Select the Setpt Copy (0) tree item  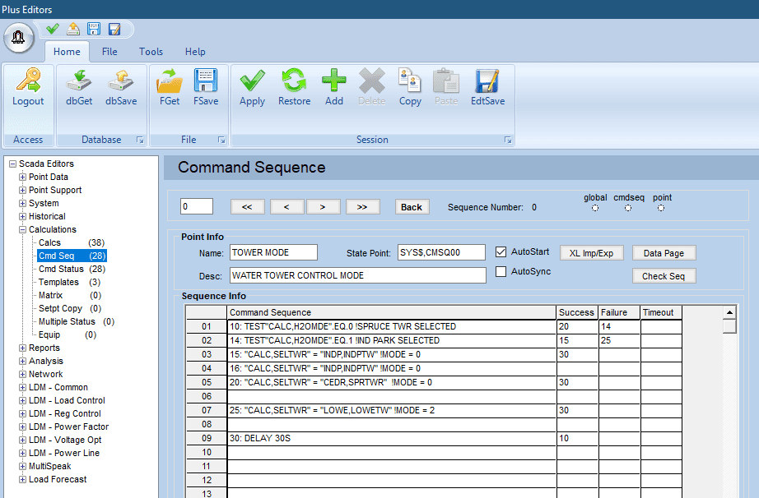70,308
